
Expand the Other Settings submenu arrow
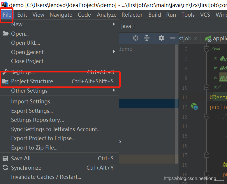[114, 90]
